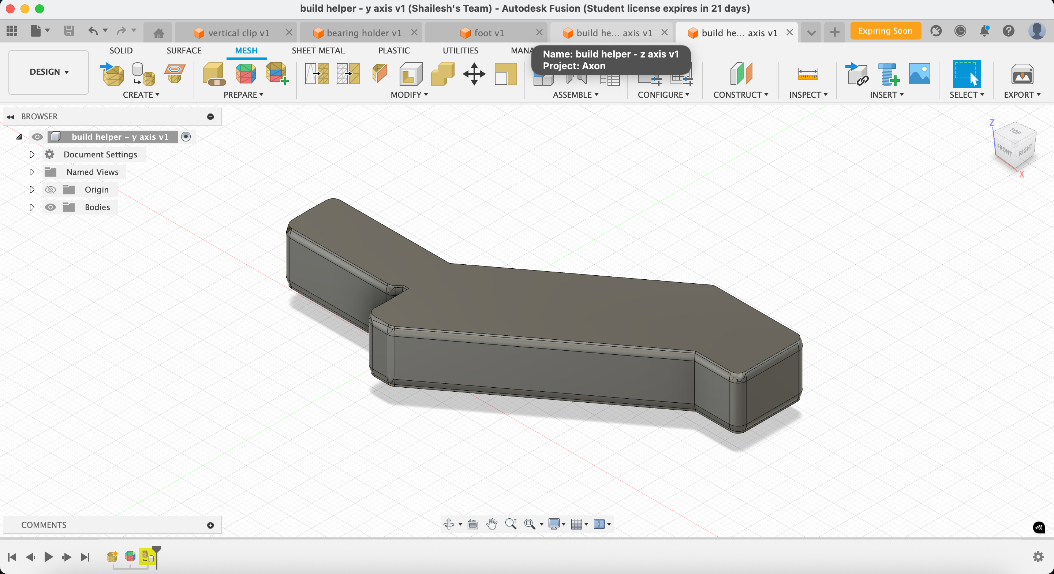Open the DESIGN workspace dropdown

tap(49, 72)
